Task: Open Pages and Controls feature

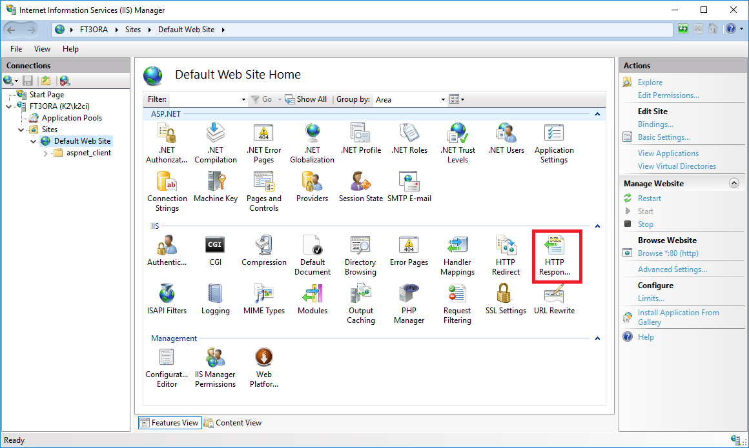Action: (x=263, y=191)
